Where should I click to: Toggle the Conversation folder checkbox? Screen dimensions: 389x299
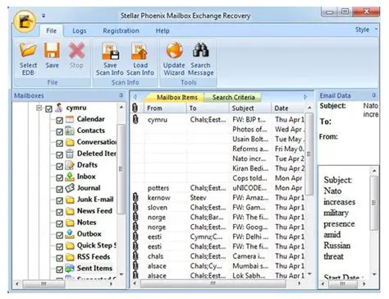coord(59,143)
